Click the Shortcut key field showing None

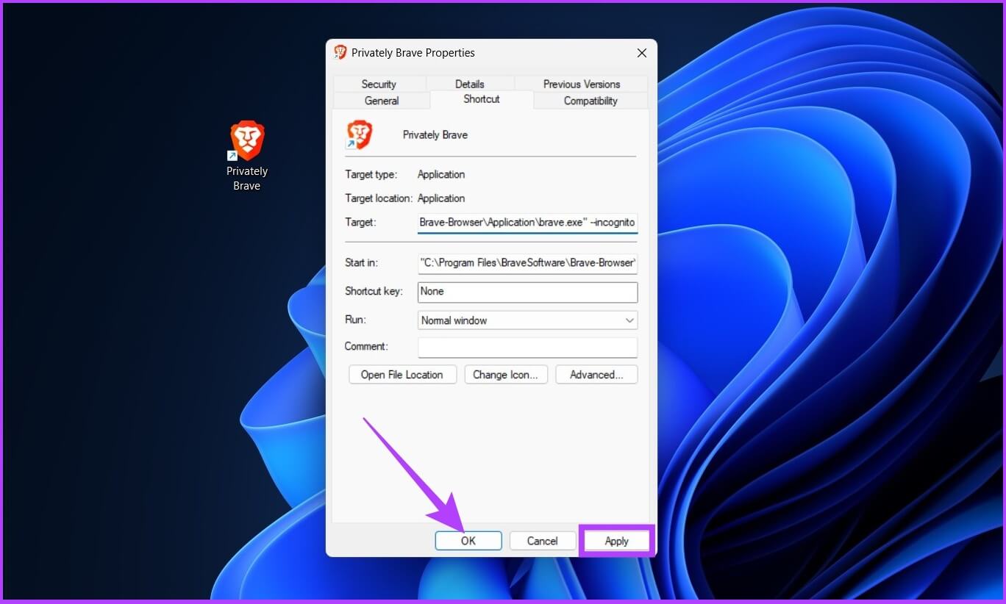point(527,292)
